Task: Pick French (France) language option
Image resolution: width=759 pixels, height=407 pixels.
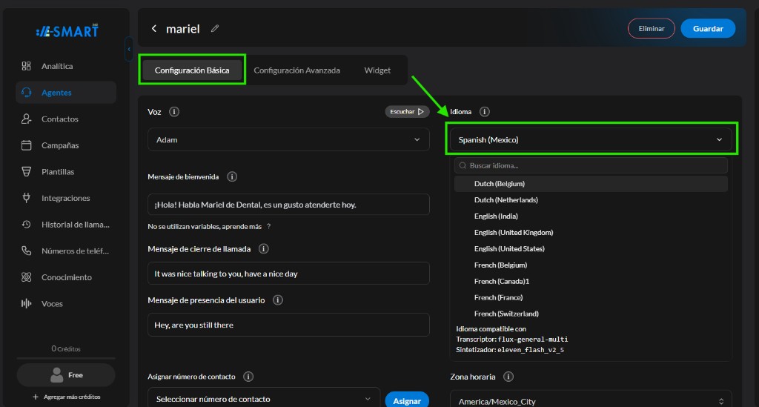Action: (x=591, y=297)
